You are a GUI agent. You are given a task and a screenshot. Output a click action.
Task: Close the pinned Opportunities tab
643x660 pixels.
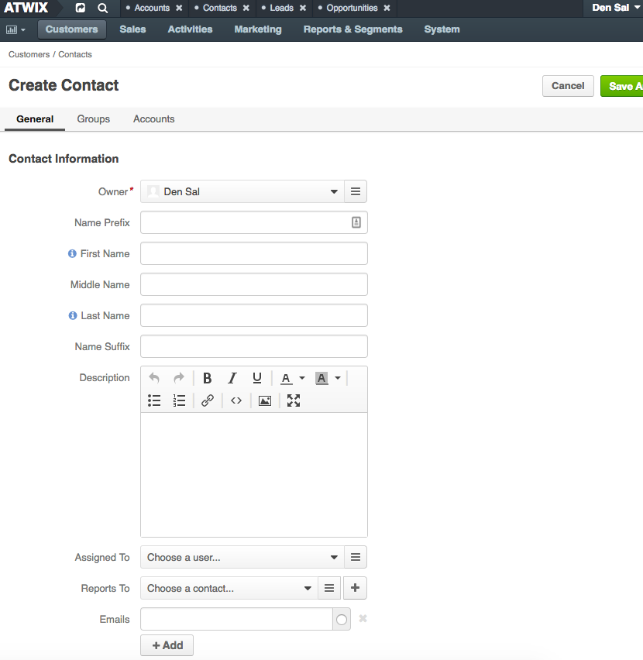pos(387,8)
